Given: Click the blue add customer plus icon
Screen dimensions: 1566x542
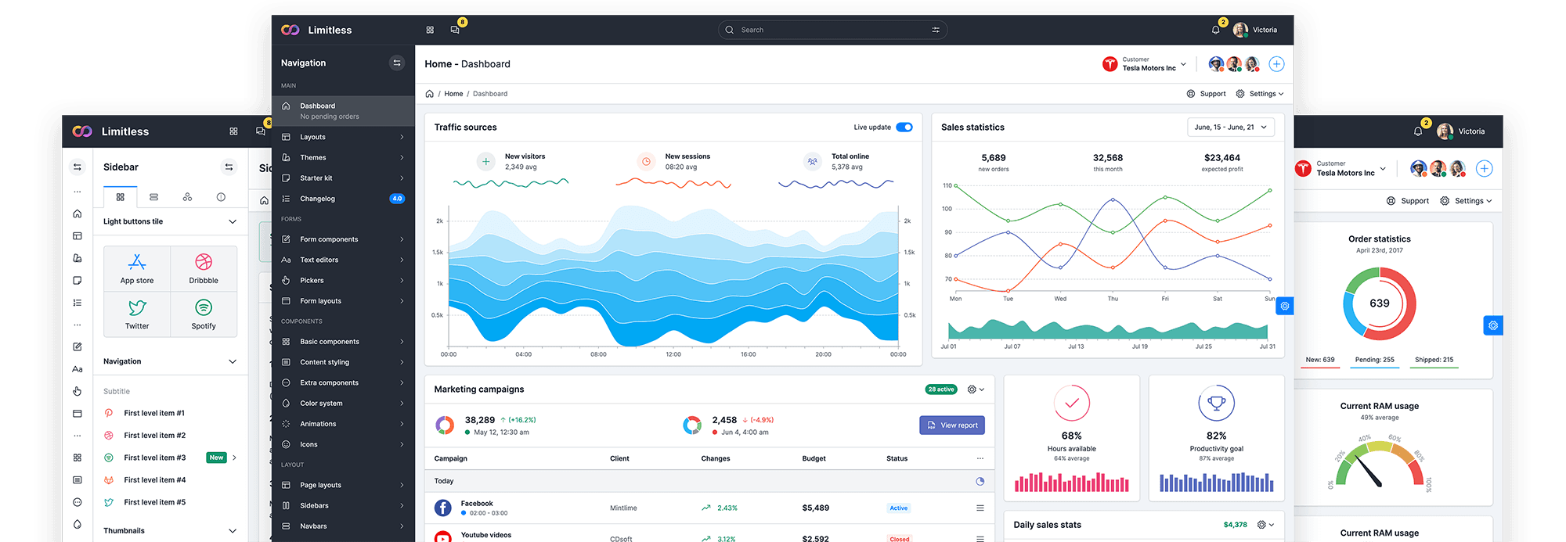Looking at the screenshot, I should [1276, 64].
